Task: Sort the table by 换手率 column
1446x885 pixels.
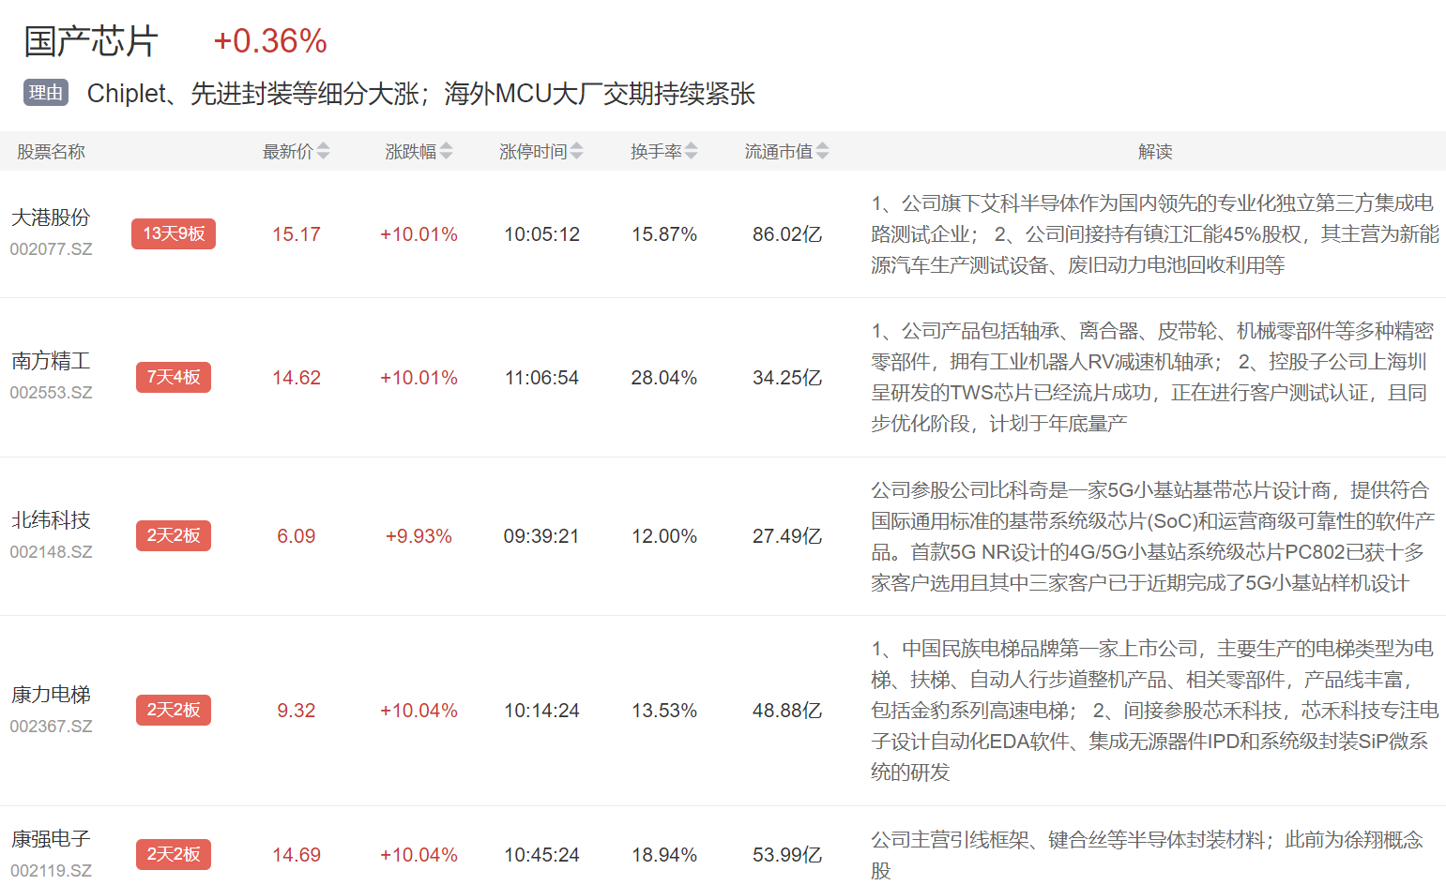Action: [x=663, y=151]
